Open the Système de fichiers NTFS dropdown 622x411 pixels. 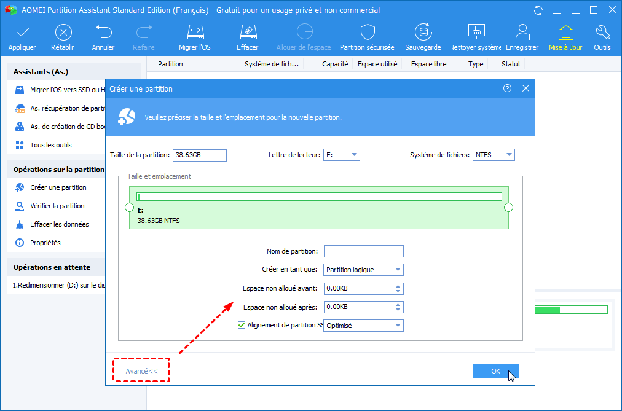(494, 155)
